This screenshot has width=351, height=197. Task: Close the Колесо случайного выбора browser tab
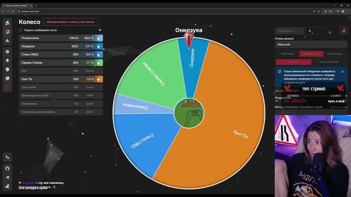click(x=31, y=5)
